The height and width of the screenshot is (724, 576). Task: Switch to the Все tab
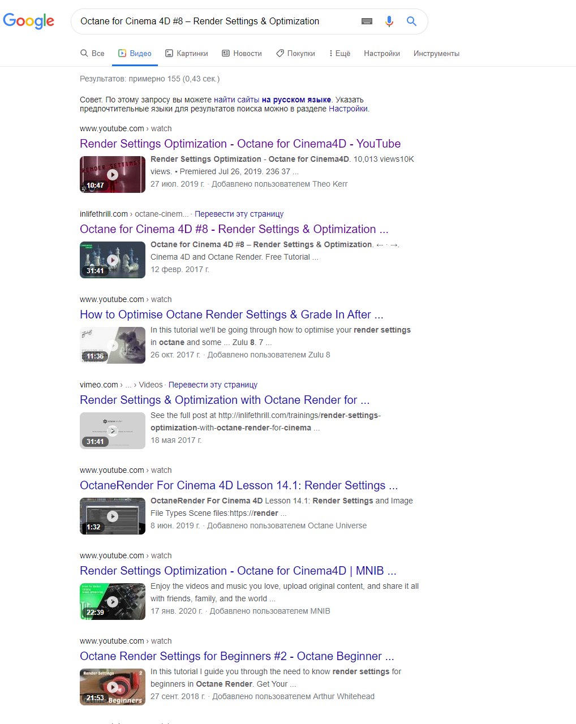pyautogui.click(x=92, y=53)
